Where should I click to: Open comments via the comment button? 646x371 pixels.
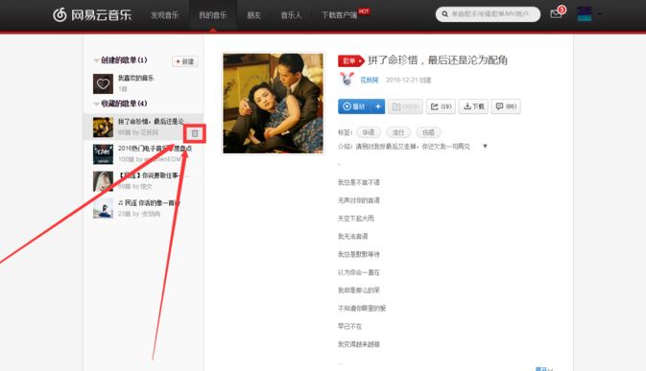click(x=506, y=106)
